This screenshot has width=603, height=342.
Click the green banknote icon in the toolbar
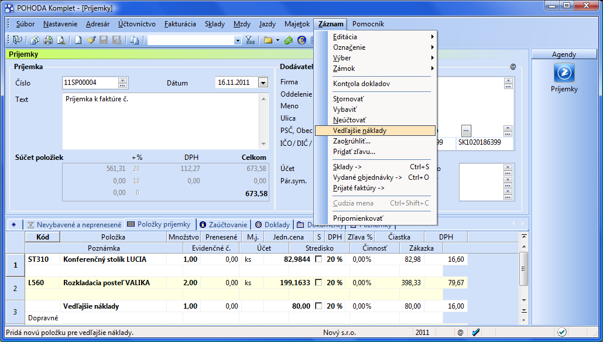click(x=289, y=40)
